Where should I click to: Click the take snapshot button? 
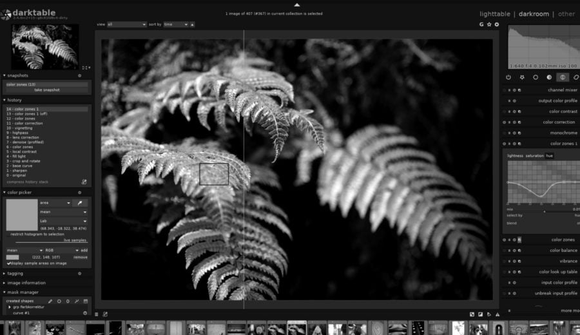47,90
